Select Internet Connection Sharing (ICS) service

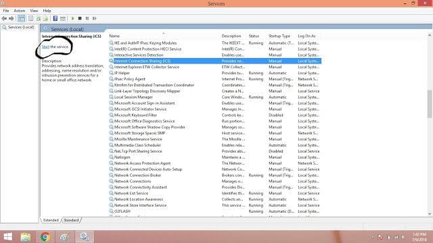214,61
